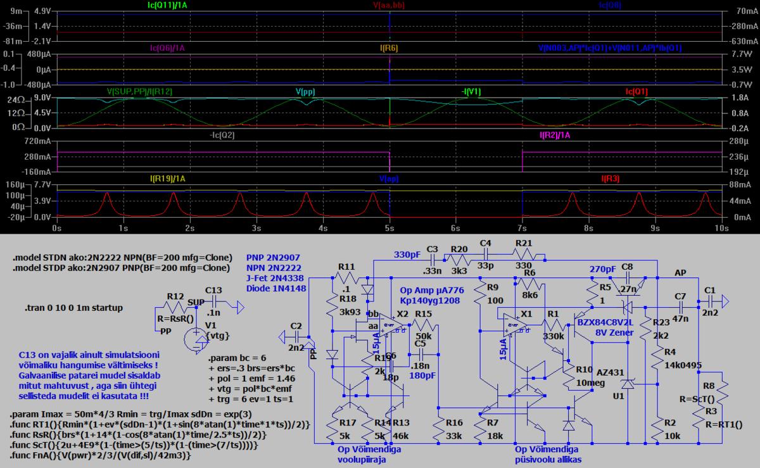760x468 pixels.
Task: Click the U1 AZ431 regulator symbol
Action: (x=627, y=384)
